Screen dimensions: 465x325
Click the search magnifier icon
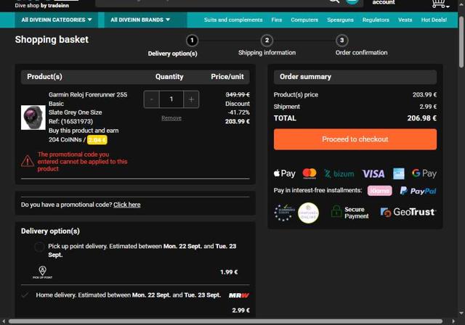point(334,1)
